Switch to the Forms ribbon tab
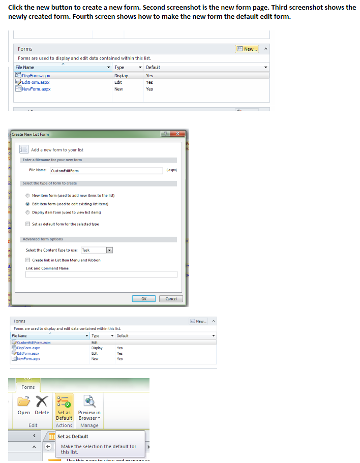 (28, 387)
